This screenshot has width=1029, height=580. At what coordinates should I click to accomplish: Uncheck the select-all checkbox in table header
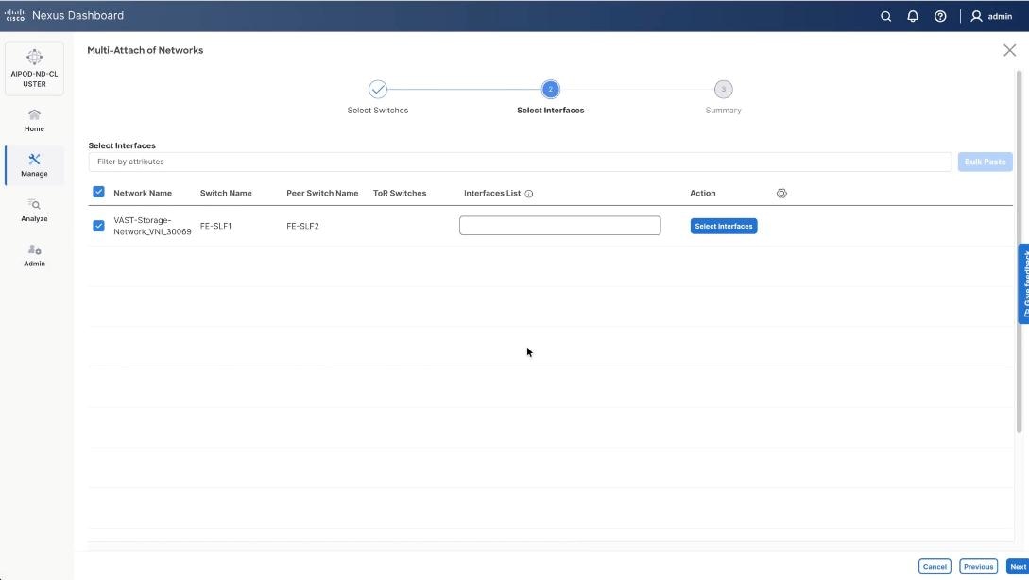98,191
